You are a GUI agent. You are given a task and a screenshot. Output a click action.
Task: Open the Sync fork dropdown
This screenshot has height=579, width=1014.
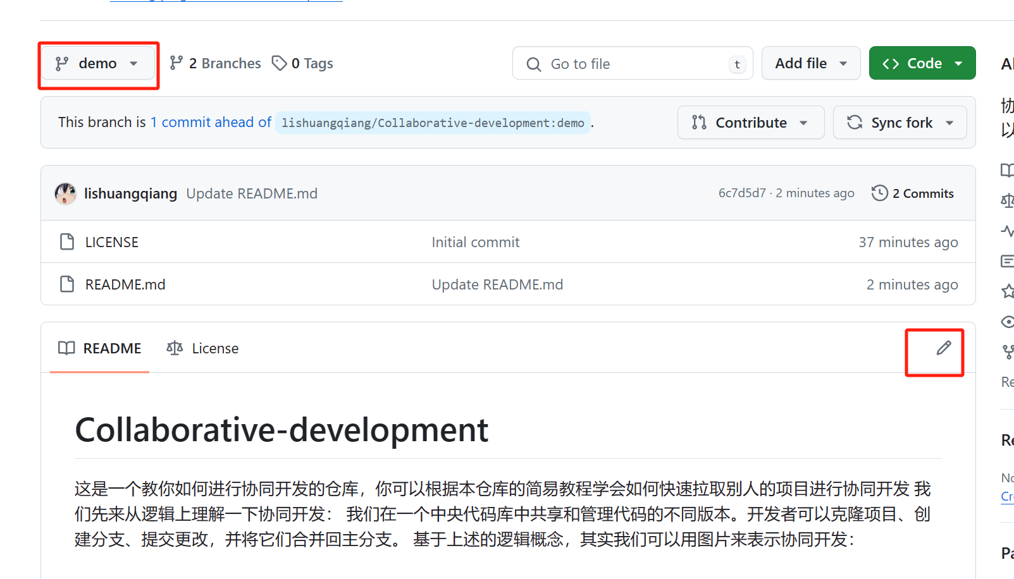point(900,123)
